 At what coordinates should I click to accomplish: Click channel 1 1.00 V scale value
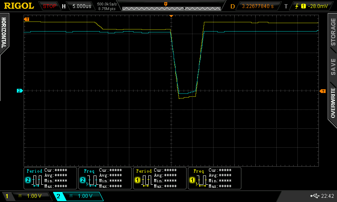[34, 196]
